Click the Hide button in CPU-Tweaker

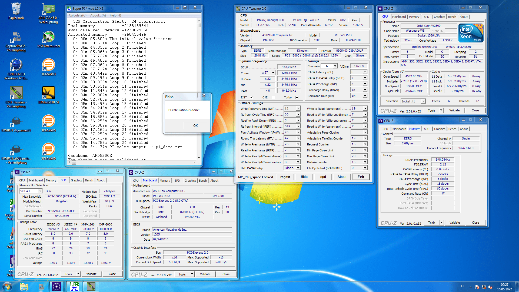[x=304, y=177]
